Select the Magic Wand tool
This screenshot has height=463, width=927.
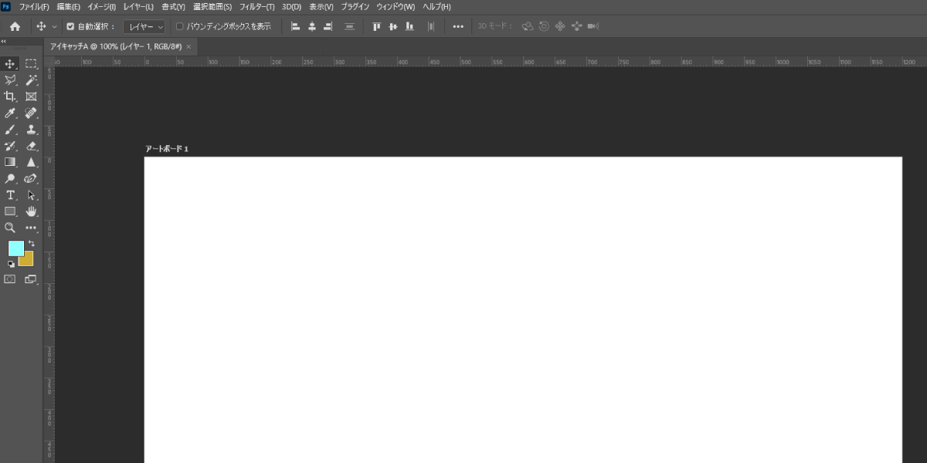pyautogui.click(x=31, y=79)
